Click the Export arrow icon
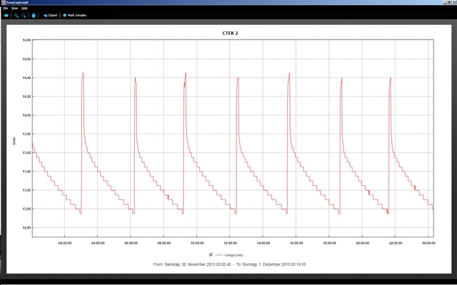The height and width of the screenshot is (285, 457). [45, 15]
